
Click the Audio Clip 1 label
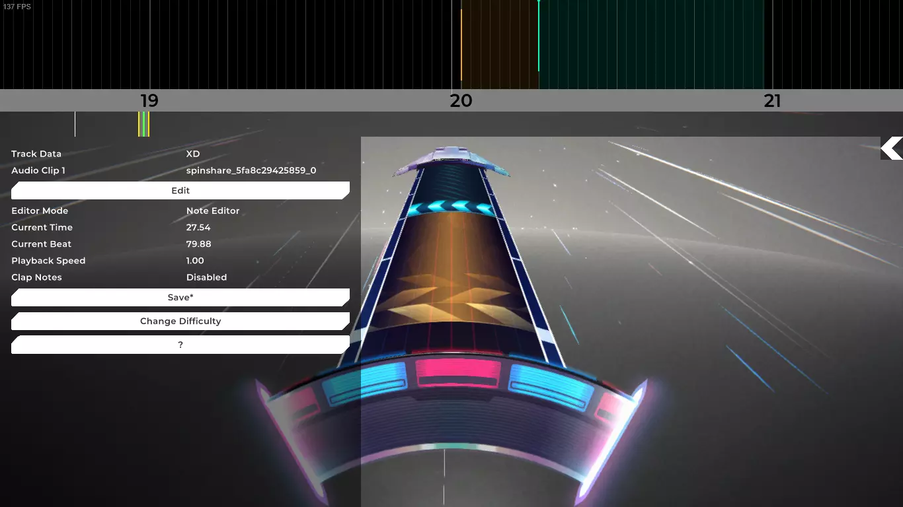tap(38, 170)
